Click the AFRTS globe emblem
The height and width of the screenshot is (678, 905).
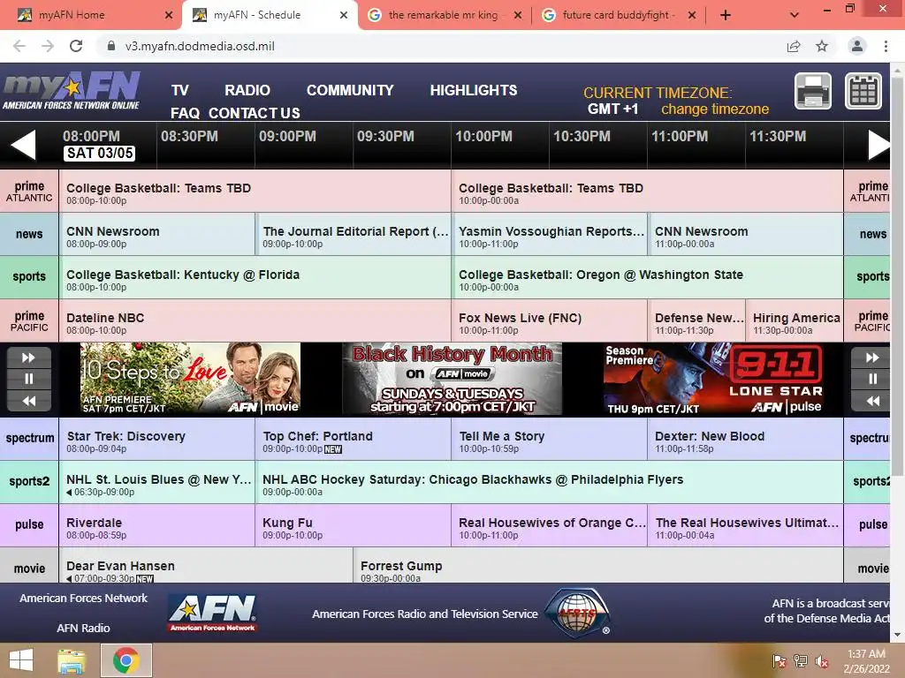click(578, 614)
